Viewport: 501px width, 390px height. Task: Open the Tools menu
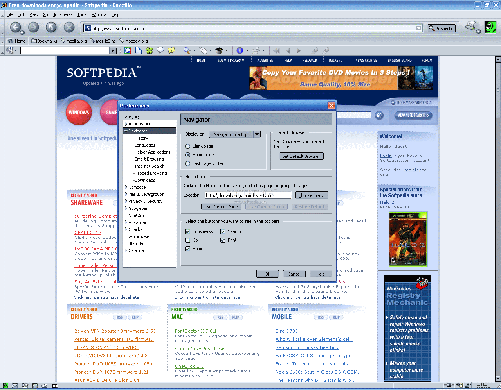[x=82, y=14]
